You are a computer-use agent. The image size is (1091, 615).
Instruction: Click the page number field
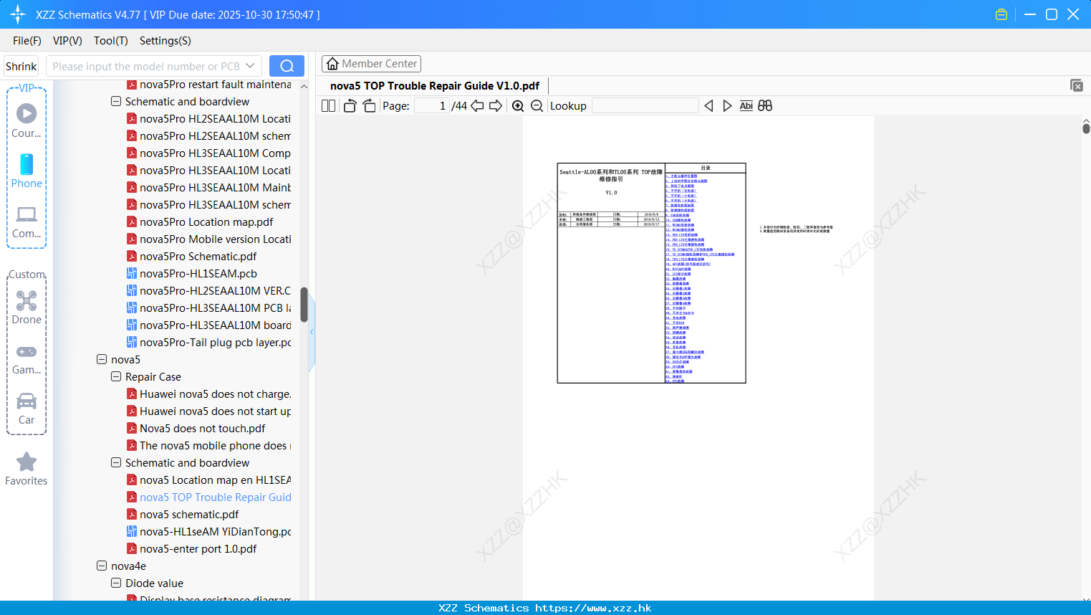point(432,105)
